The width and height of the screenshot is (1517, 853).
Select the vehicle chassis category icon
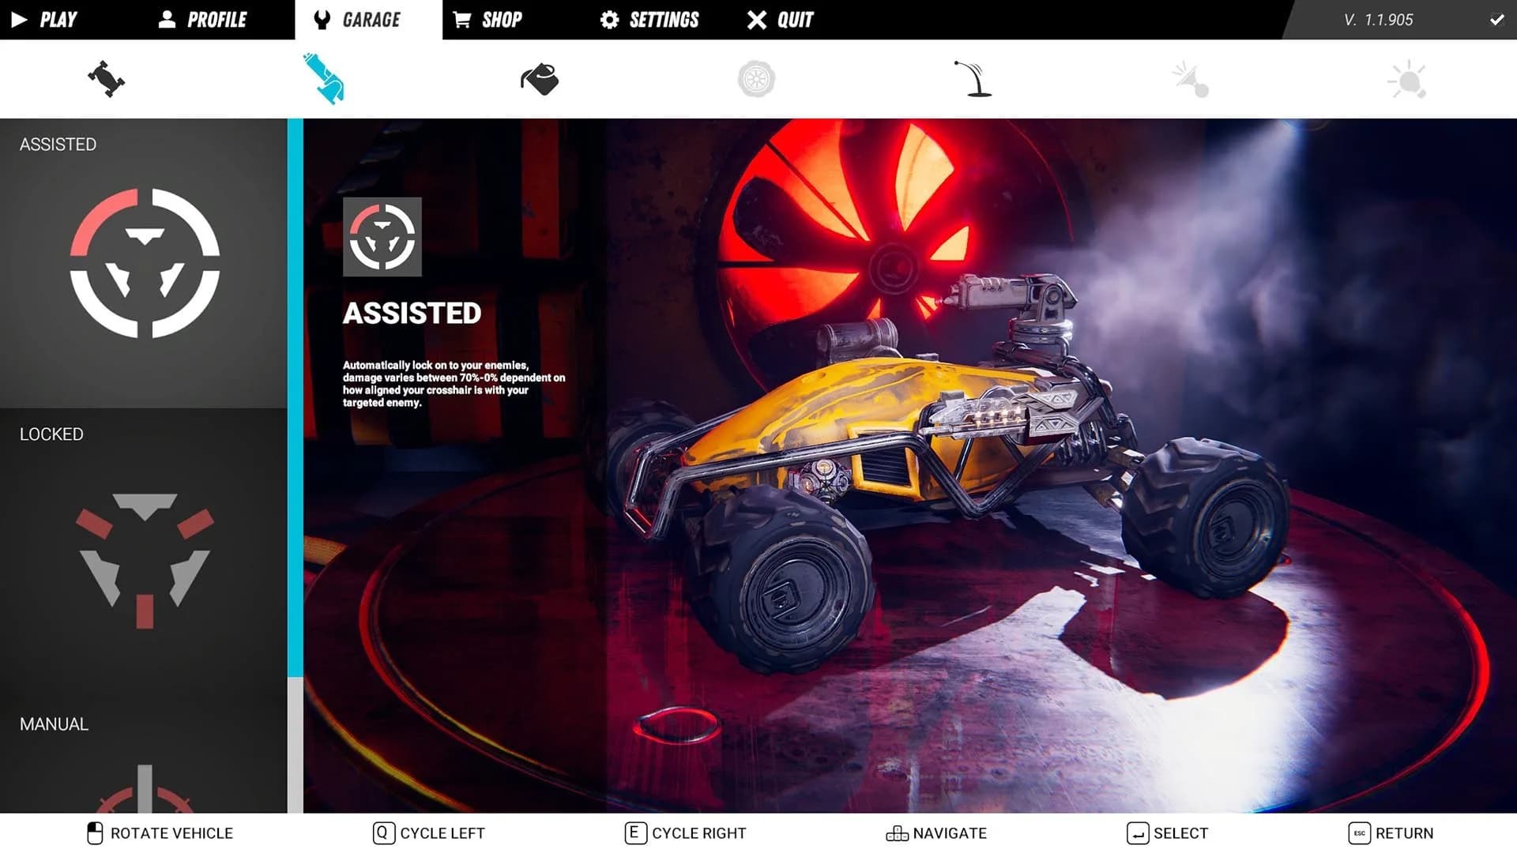[x=107, y=79]
